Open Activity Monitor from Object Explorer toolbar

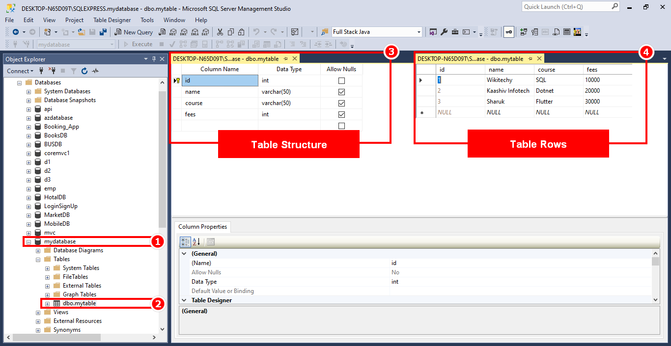pyautogui.click(x=96, y=71)
